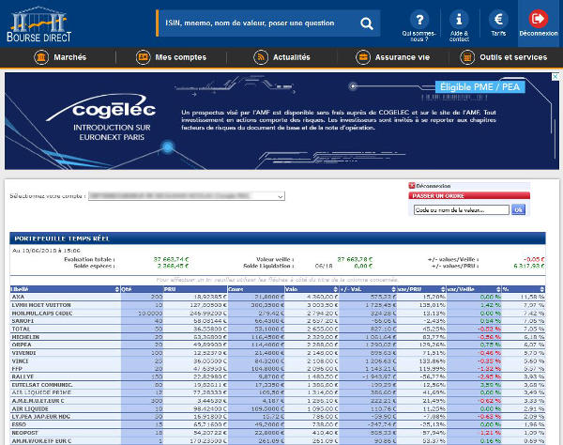The width and height of the screenshot is (563, 445).
Task: Click the Marchés building icon
Action: (x=41, y=57)
